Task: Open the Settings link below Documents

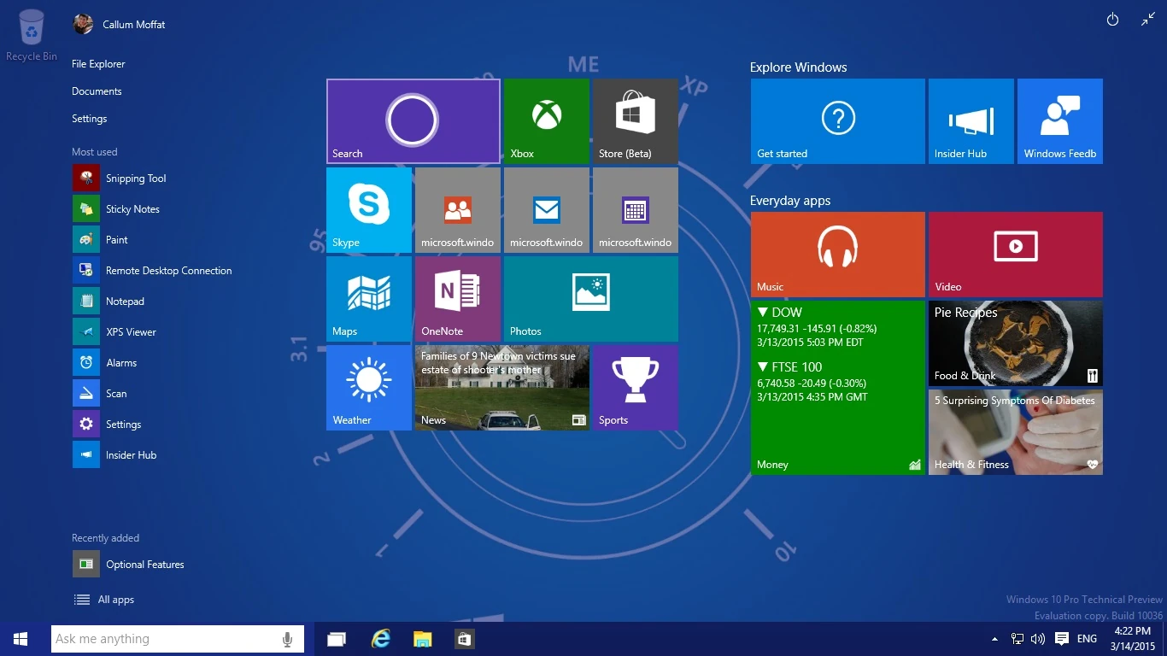Action: click(x=90, y=119)
